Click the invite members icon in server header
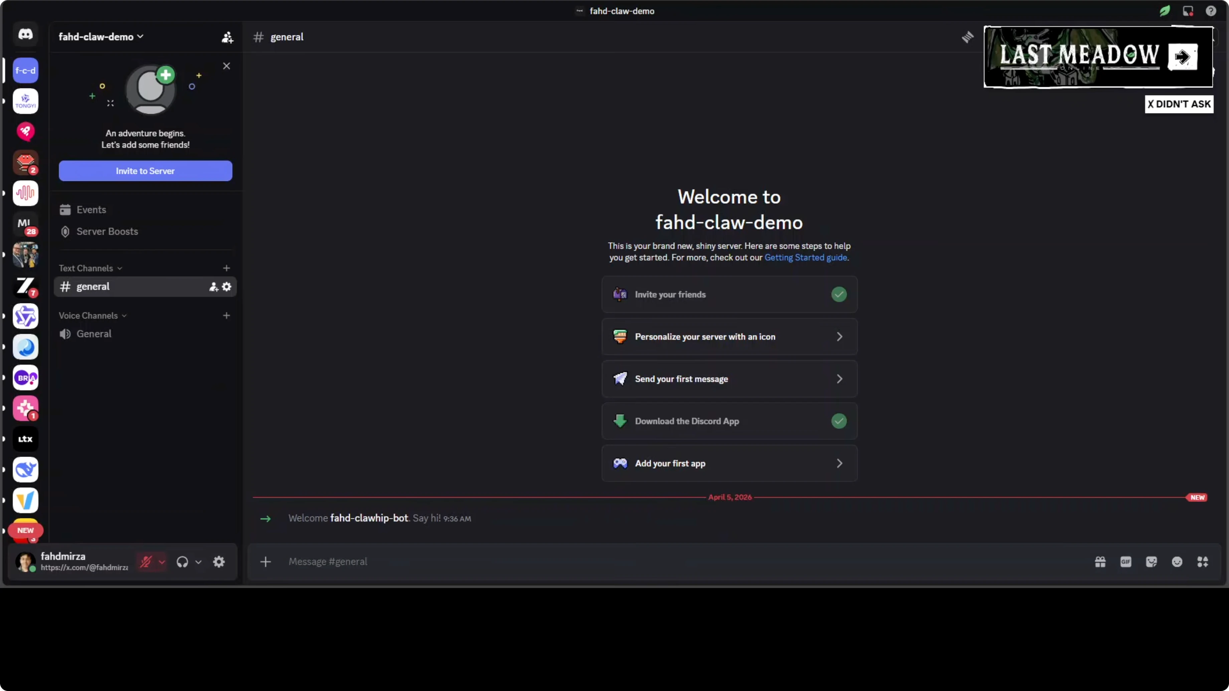Image resolution: width=1229 pixels, height=691 pixels. 227,37
